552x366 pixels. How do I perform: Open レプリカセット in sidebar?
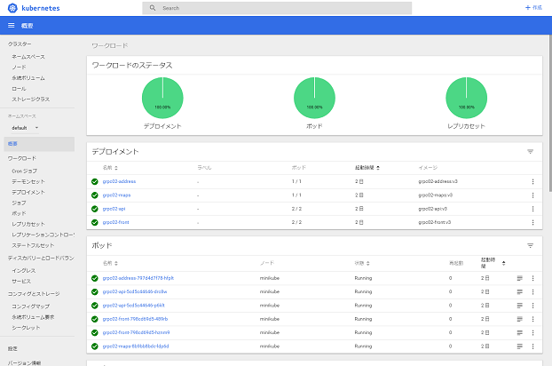click(x=28, y=224)
